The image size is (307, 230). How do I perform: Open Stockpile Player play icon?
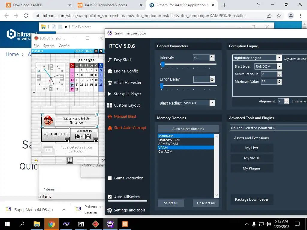tap(110, 94)
